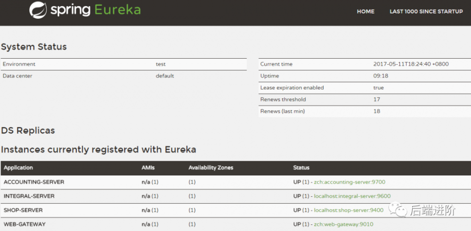Viewport: 471px width, 231px height.
Task: Click the Lease expiration enabled label
Action: [292, 88]
